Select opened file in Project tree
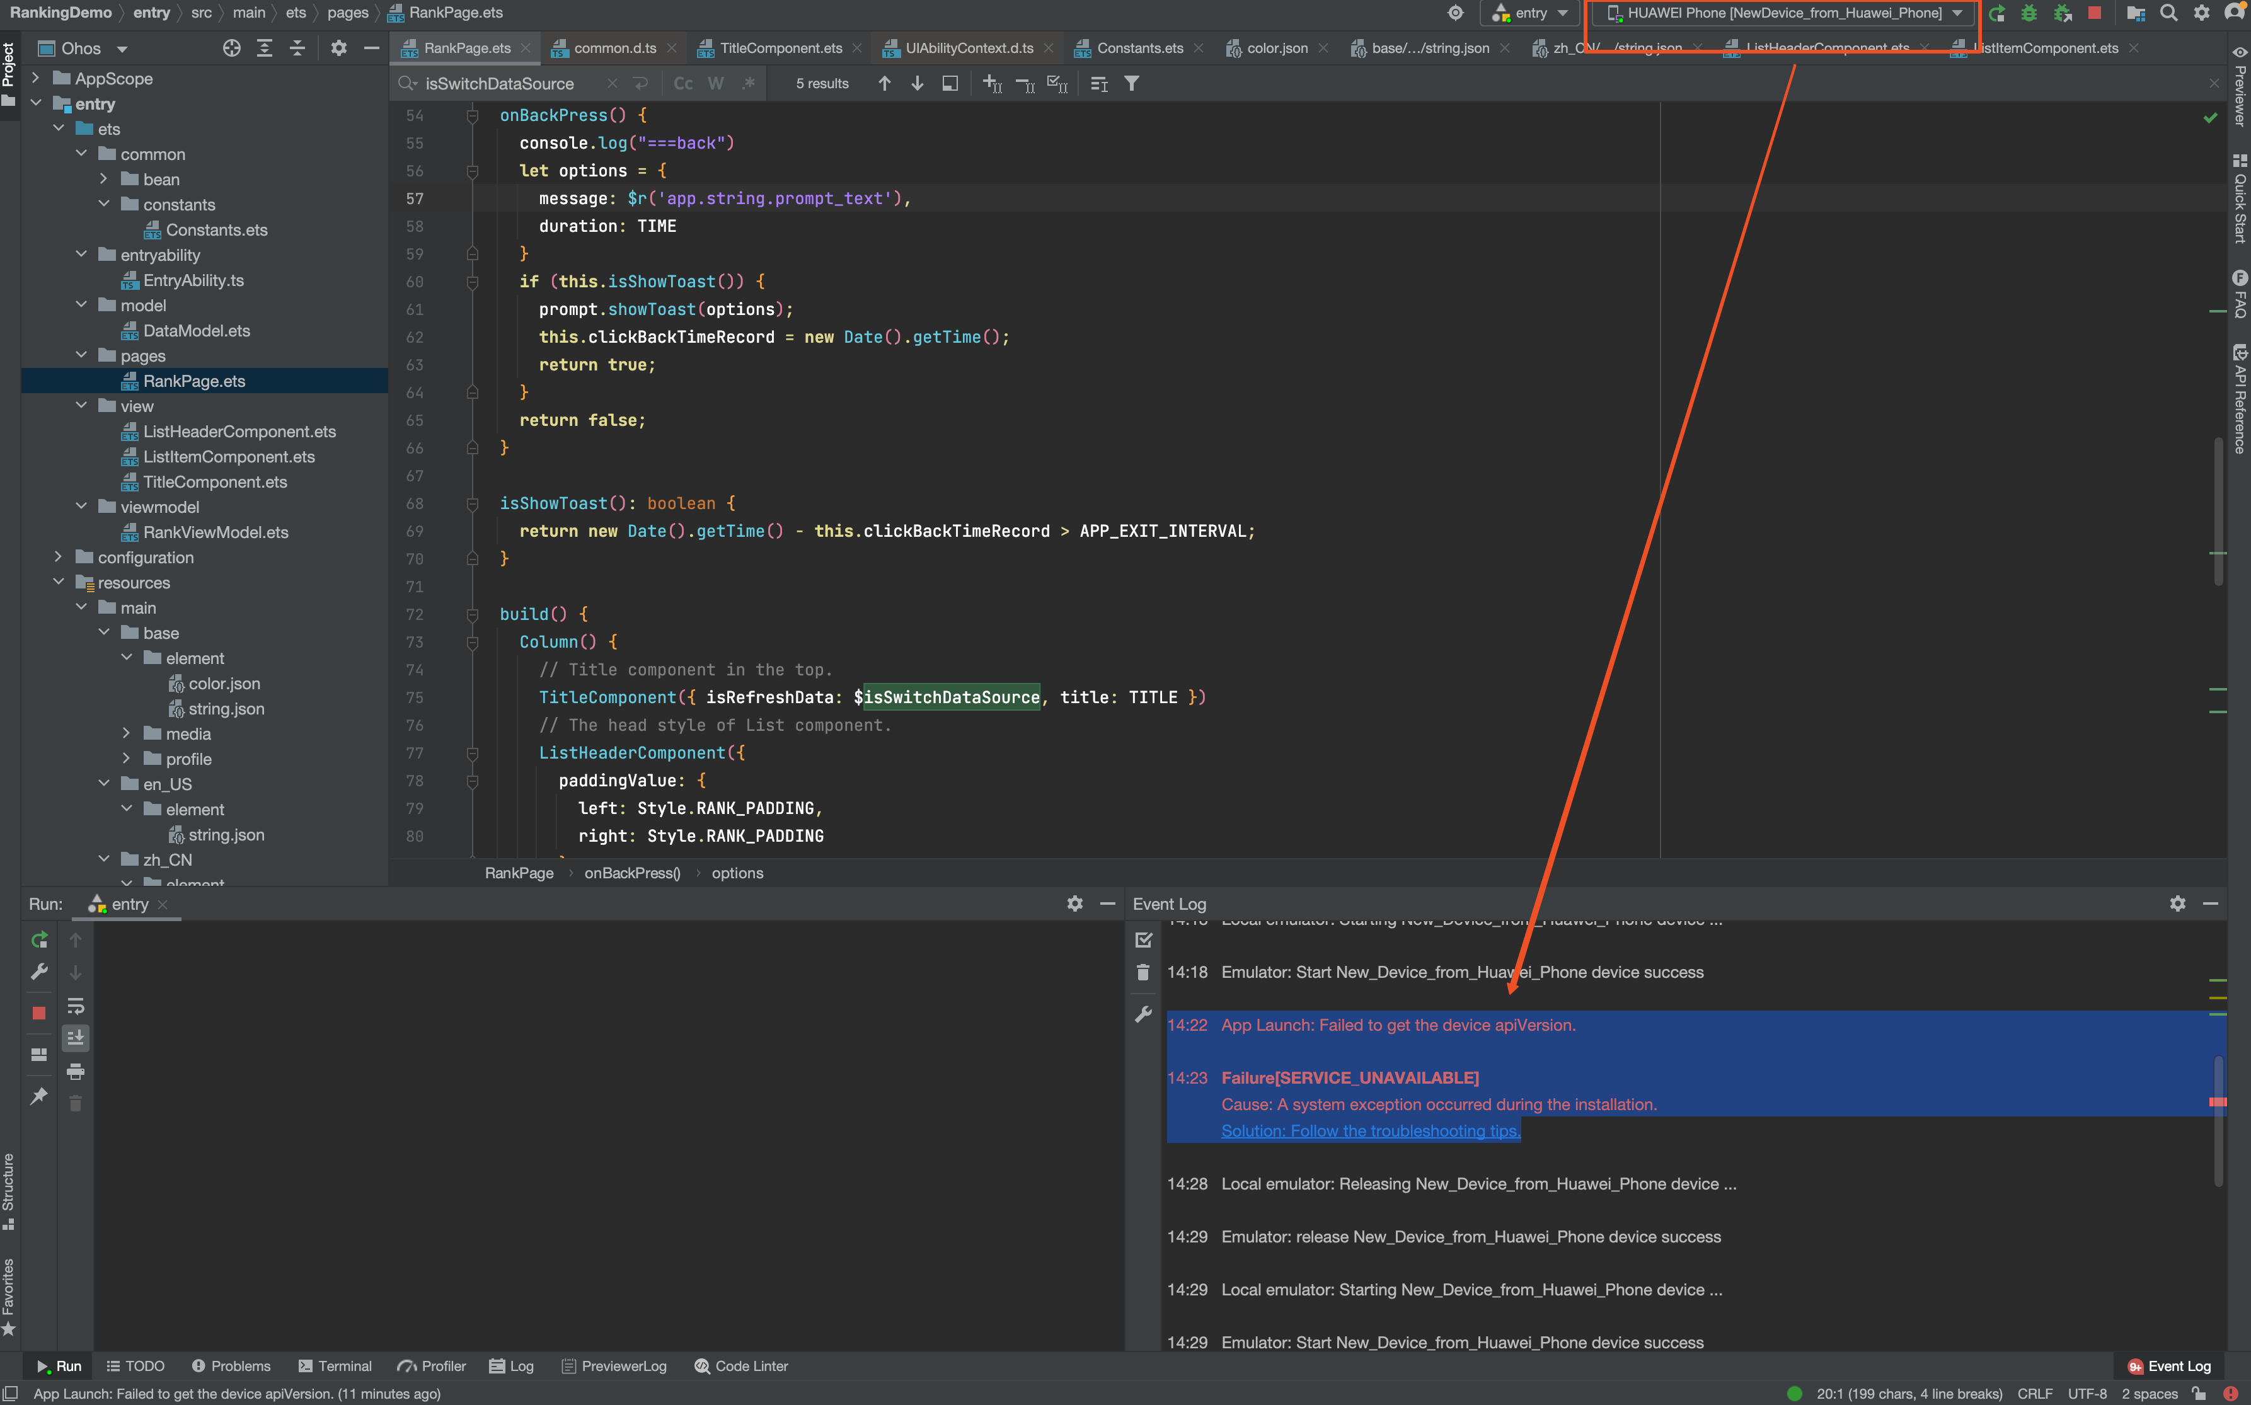2251x1405 pixels. click(231, 49)
